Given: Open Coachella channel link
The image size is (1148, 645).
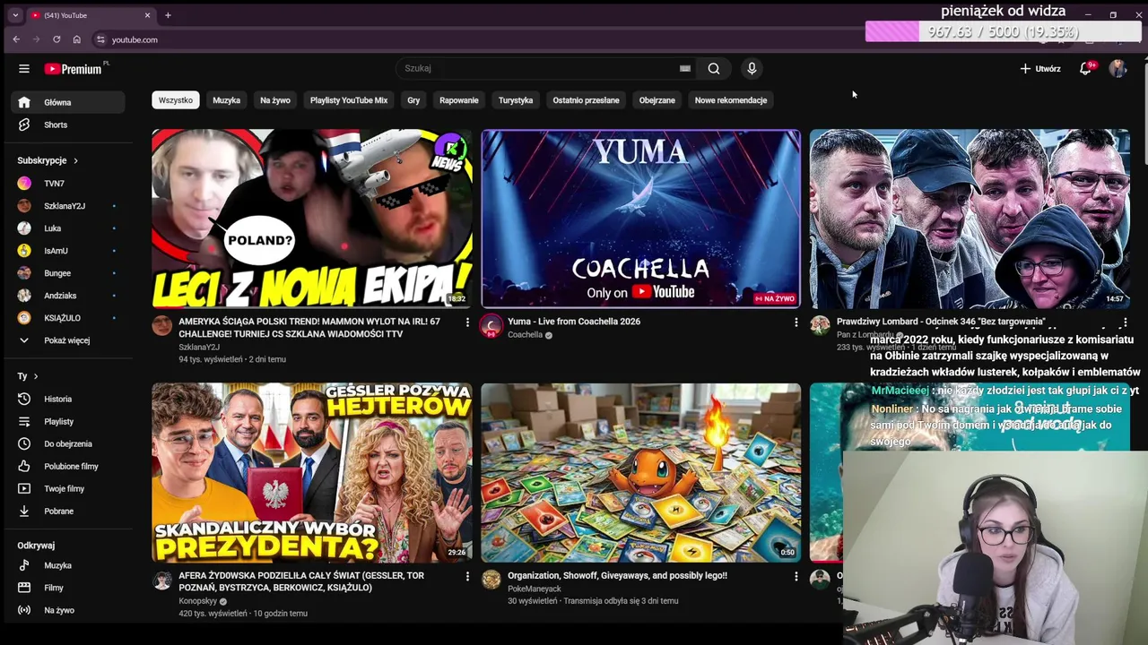Looking at the screenshot, I should pyautogui.click(x=525, y=335).
